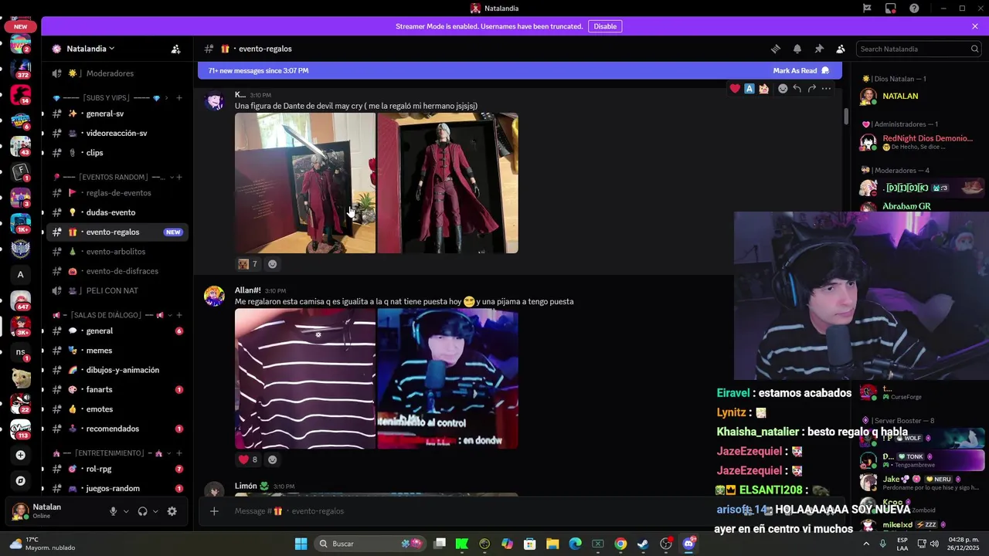Screen dimensions: 989x556
Task: Open headphone output options arrow
Action: click(x=155, y=511)
